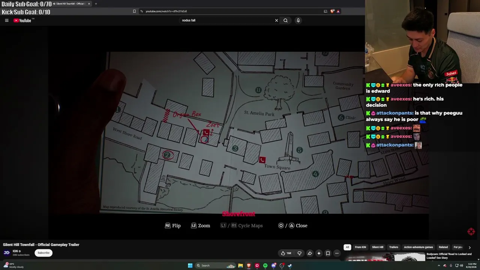Open the IGN channel avatar
The height and width of the screenshot is (270, 480).
(x=7, y=253)
